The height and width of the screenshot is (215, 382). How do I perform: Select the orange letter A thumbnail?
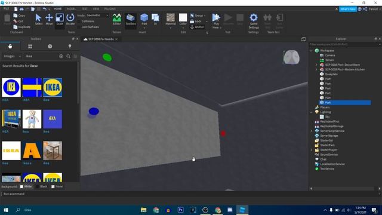(32, 150)
